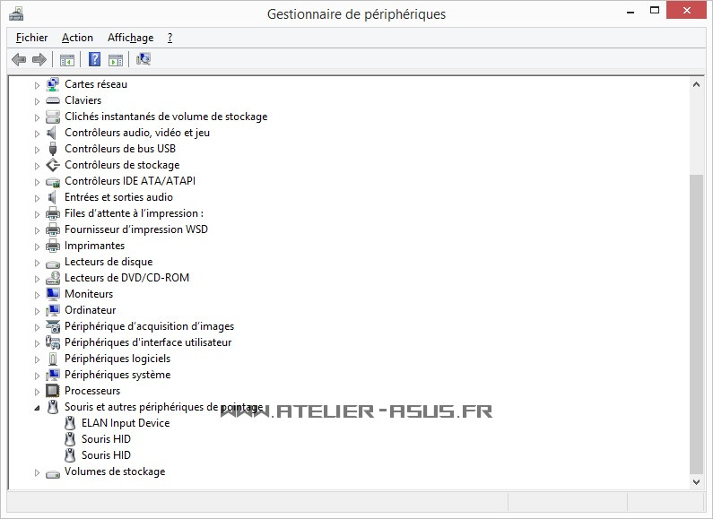
Task: Expand the Contrôleurs de bus USB node
Action: tap(38, 150)
